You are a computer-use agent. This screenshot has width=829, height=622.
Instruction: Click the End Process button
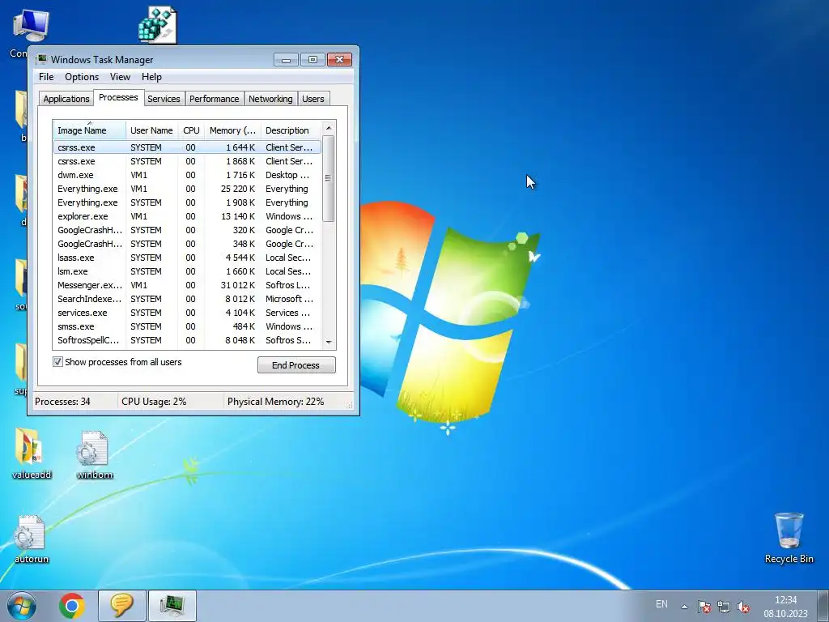pos(296,365)
